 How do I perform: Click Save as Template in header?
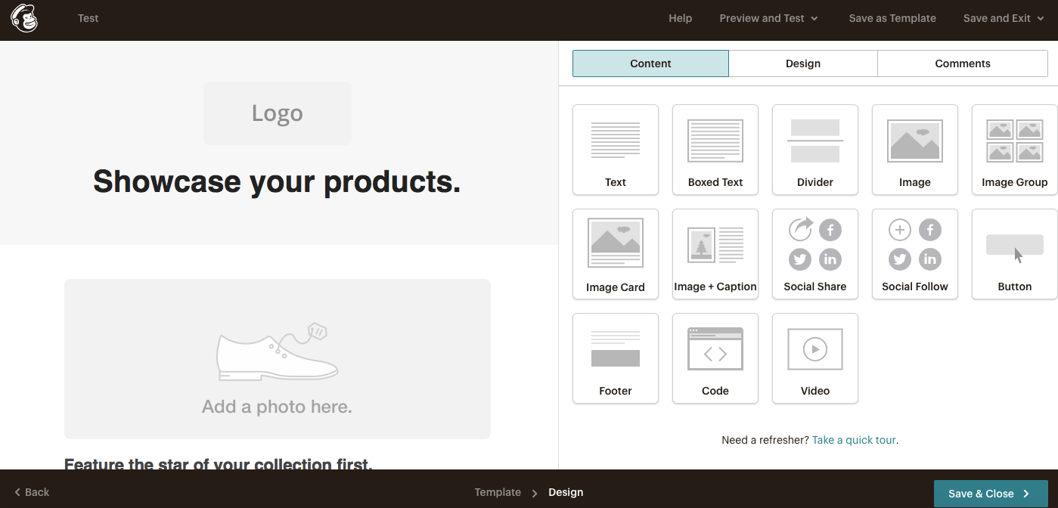click(x=892, y=18)
